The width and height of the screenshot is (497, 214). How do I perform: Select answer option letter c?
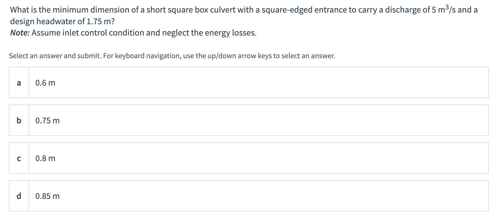pyautogui.click(x=19, y=158)
